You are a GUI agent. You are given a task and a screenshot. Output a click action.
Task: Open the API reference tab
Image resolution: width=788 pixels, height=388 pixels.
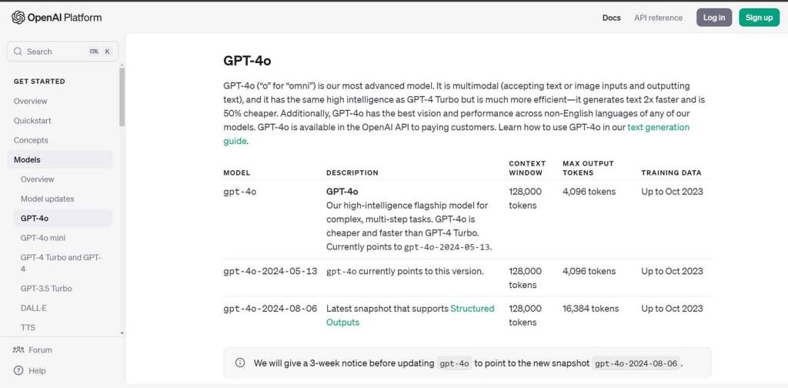point(658,18)
